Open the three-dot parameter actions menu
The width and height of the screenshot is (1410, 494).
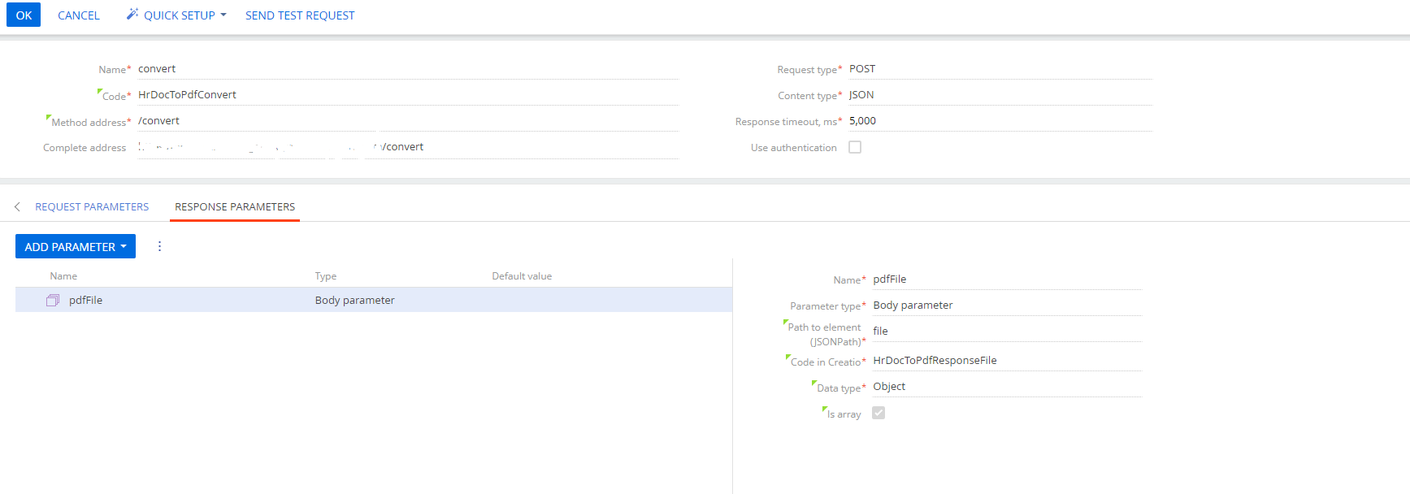click(159, 246)
